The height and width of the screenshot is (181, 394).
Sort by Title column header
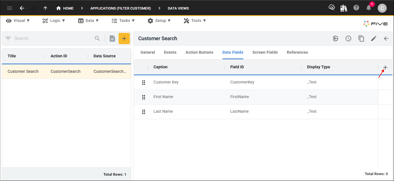pos(12,56)
